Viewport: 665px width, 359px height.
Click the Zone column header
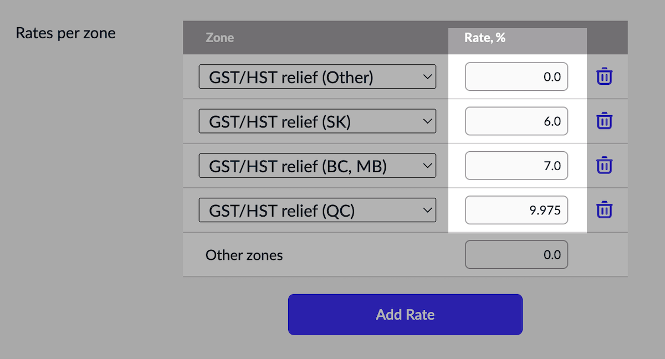(x=219, y=38)
